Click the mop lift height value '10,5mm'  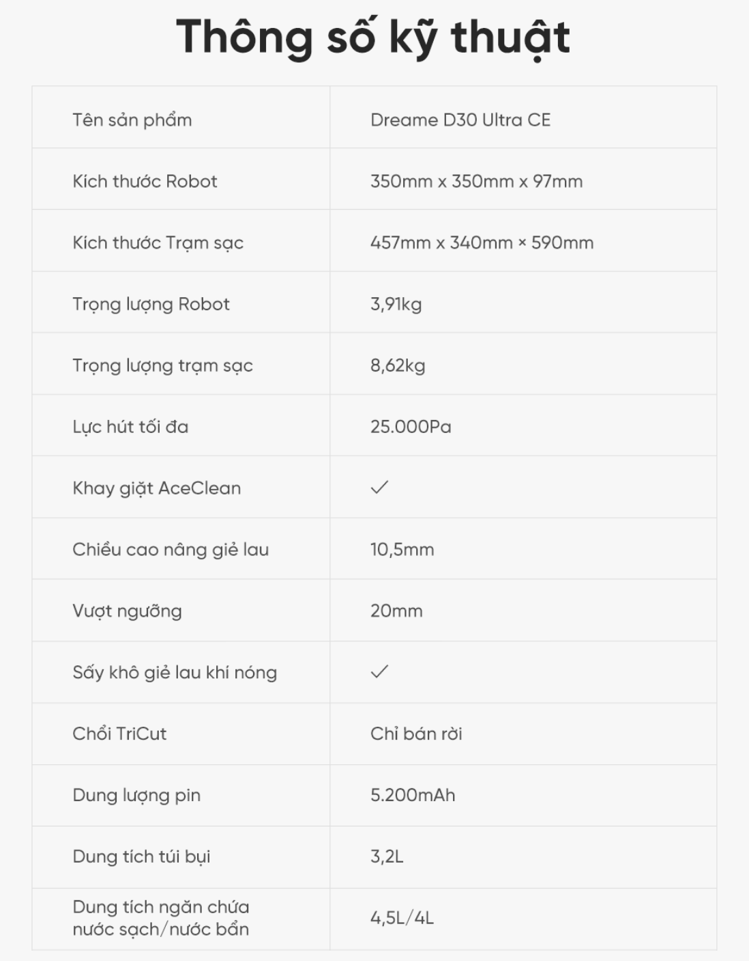click(x=402, y=550)
